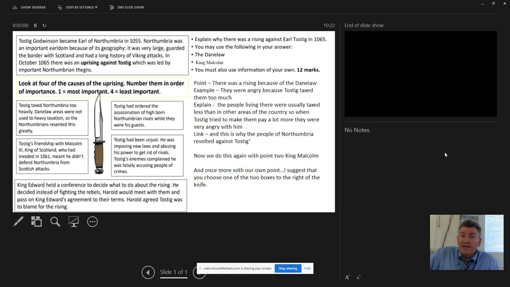This screenshot has height=287, width=510.
Task: Click the 'Tostig had ordered the assassination' box
Action: point(147,115)
